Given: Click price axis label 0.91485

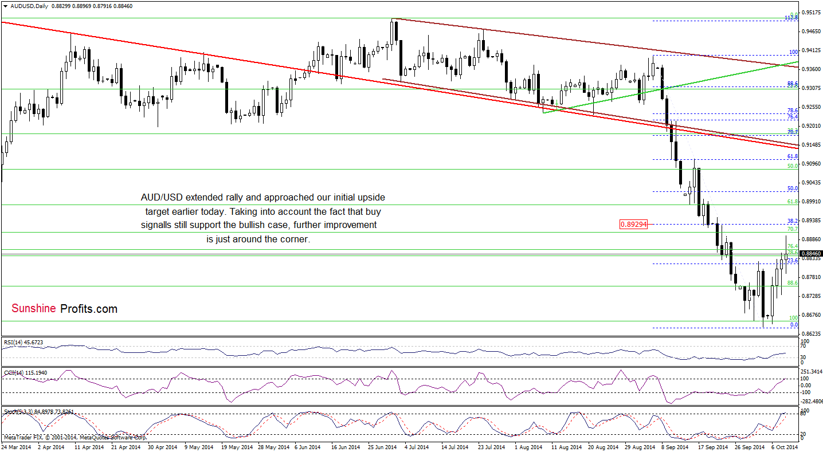Looking at the screenshot, I should click(811, 144).
